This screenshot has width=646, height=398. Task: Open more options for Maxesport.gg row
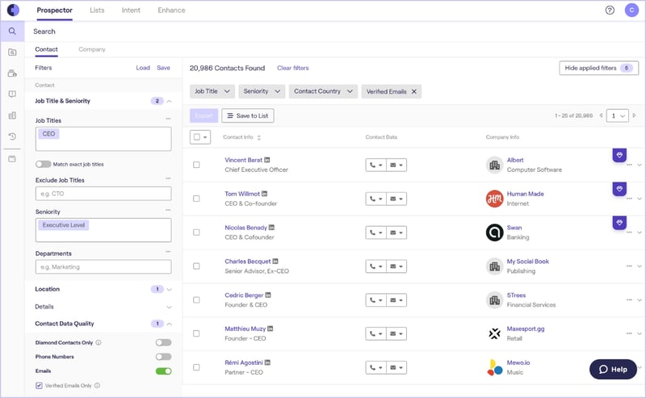(x=629, y=333)
